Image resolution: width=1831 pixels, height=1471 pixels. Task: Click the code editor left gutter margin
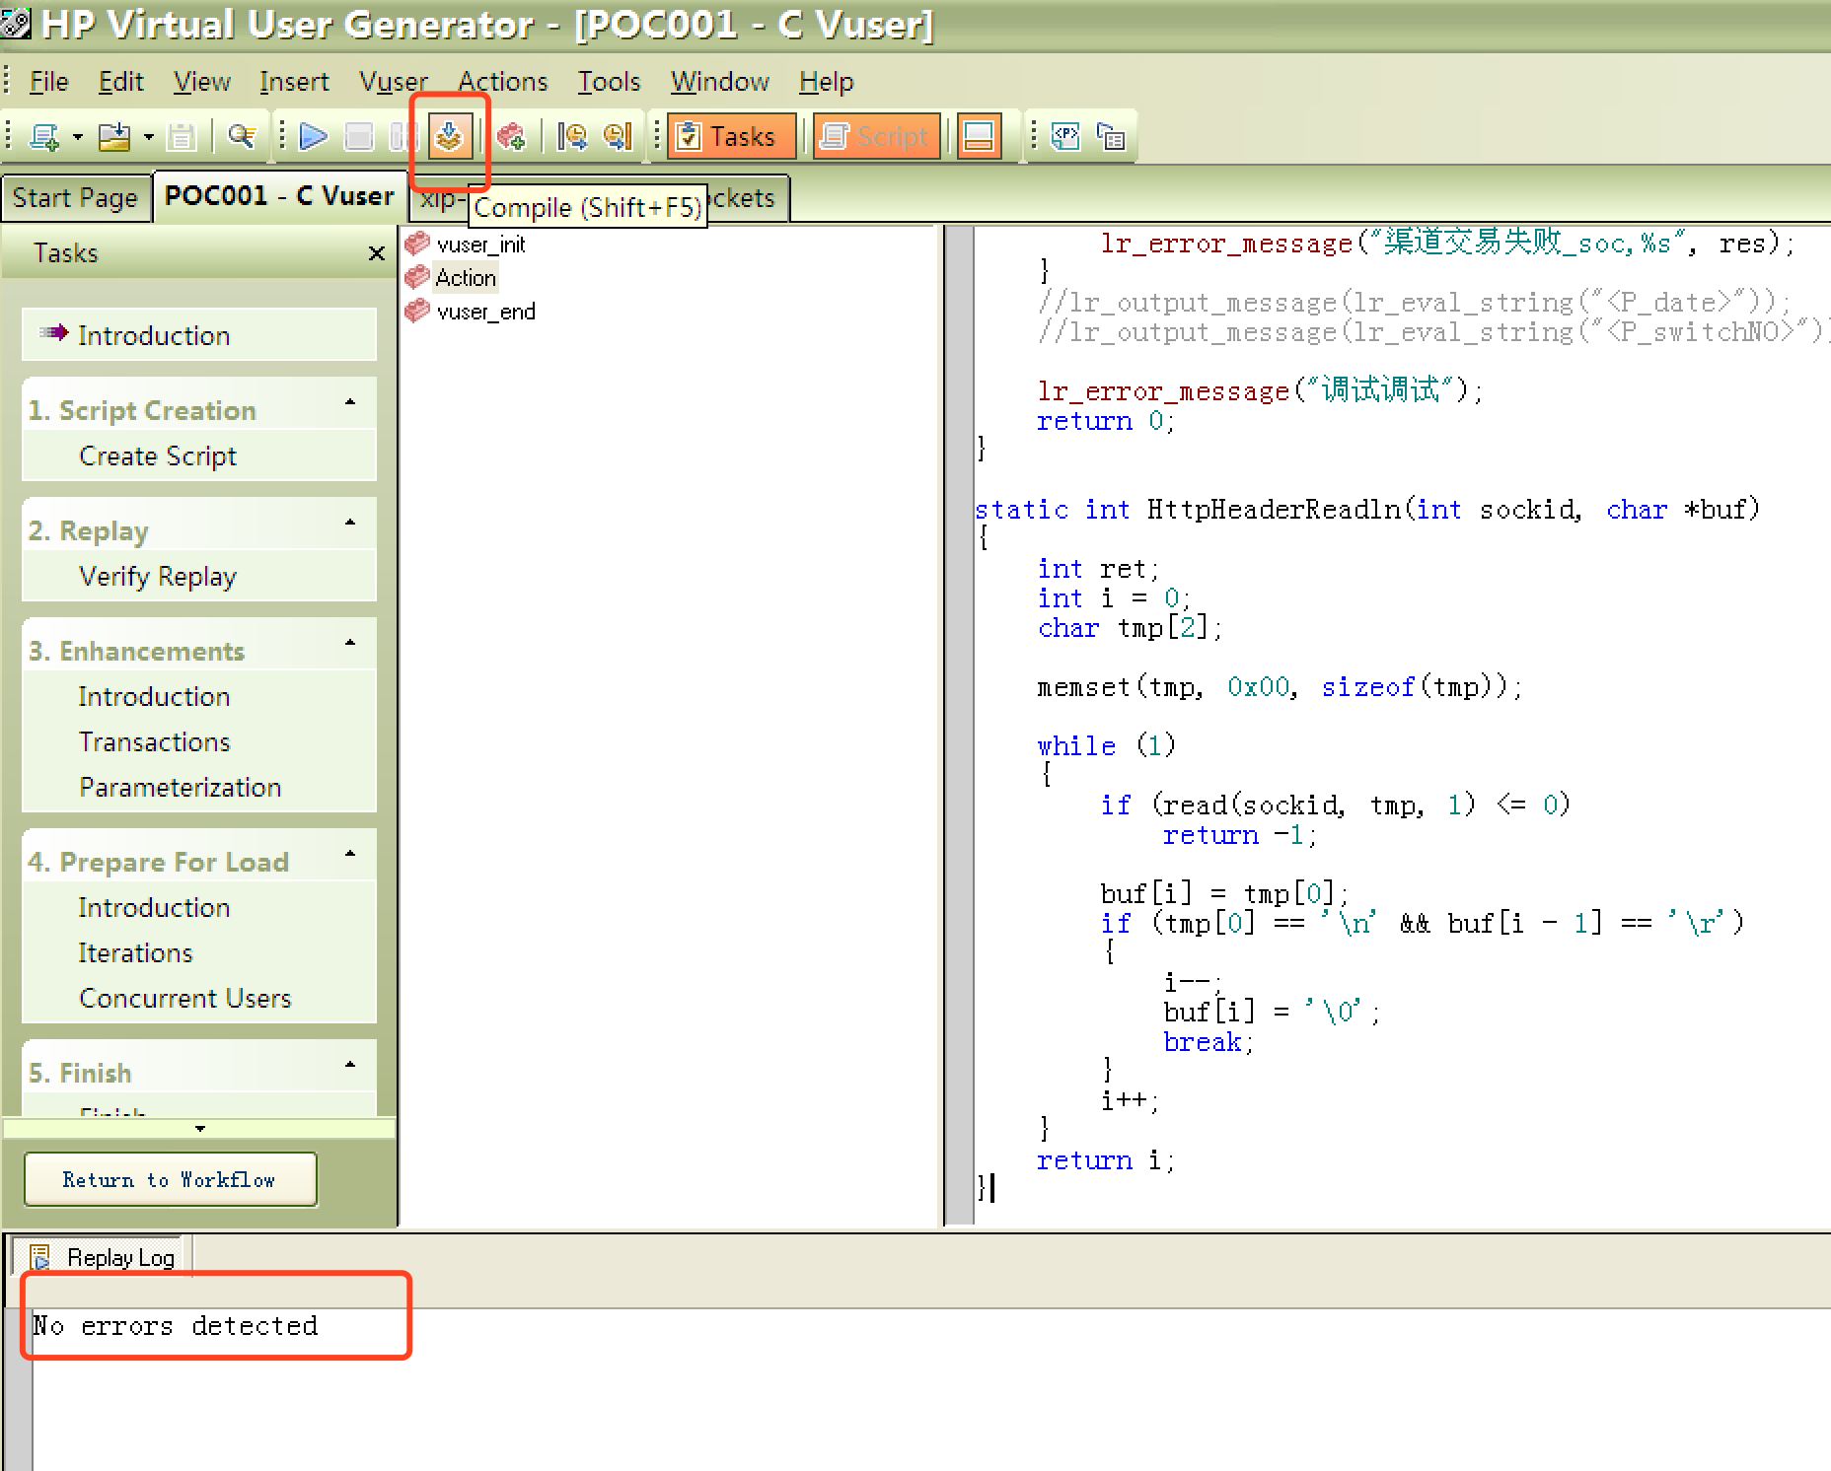pyautogui.click(x=960, y=725)
